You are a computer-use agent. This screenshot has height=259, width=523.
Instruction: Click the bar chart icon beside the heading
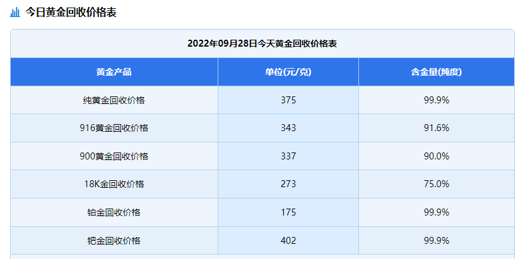pyautogui.click(x=15, y=13)
